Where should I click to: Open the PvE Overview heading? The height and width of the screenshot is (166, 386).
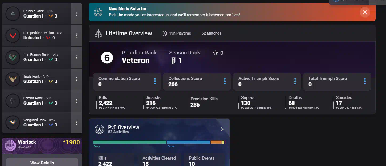click(124, 127)
